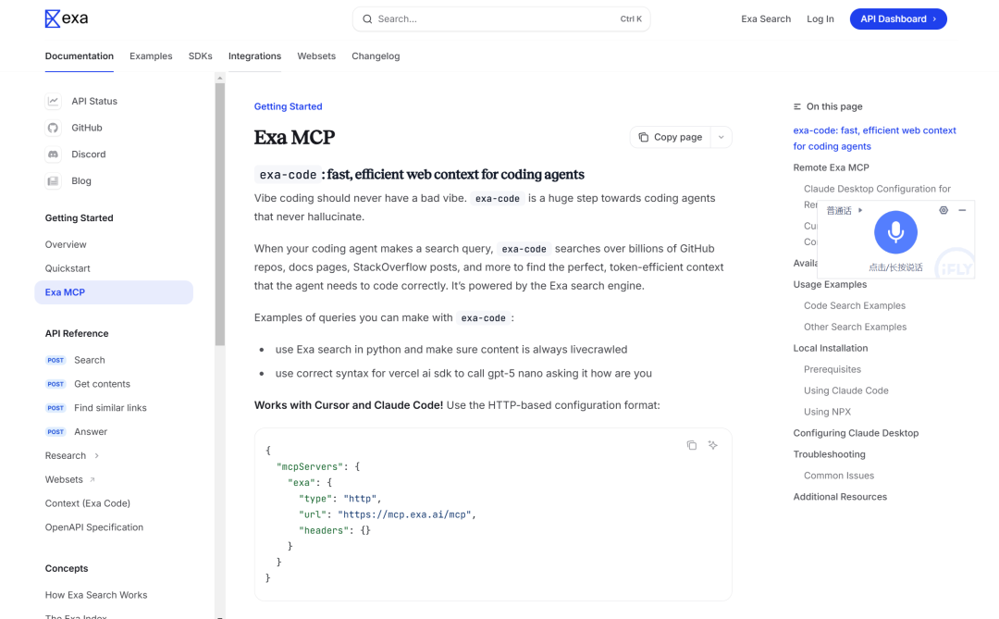Jump to Other Search Examples
The image size is (999, 619).
(855, 327)
